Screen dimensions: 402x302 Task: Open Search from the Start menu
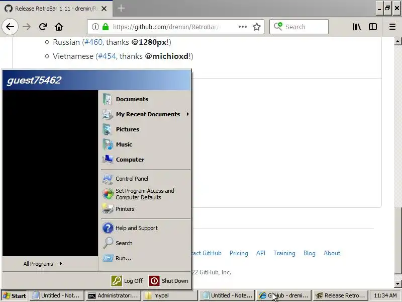(x=145, y=243)
